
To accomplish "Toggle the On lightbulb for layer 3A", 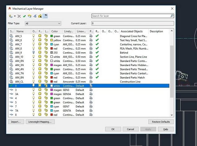I will coord(33,94).
